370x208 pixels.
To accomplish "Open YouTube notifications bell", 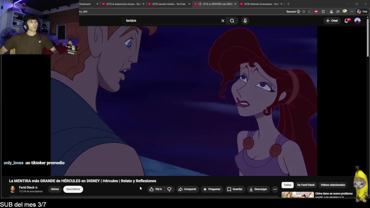I will pyautogui.click(x=347, y=21).
